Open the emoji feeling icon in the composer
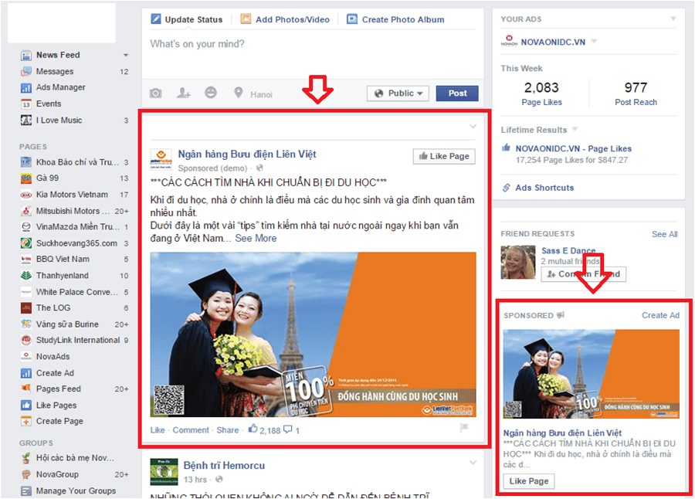Image resolution: width=695 pixels, height=499 pixels. (x=210, y=93)
